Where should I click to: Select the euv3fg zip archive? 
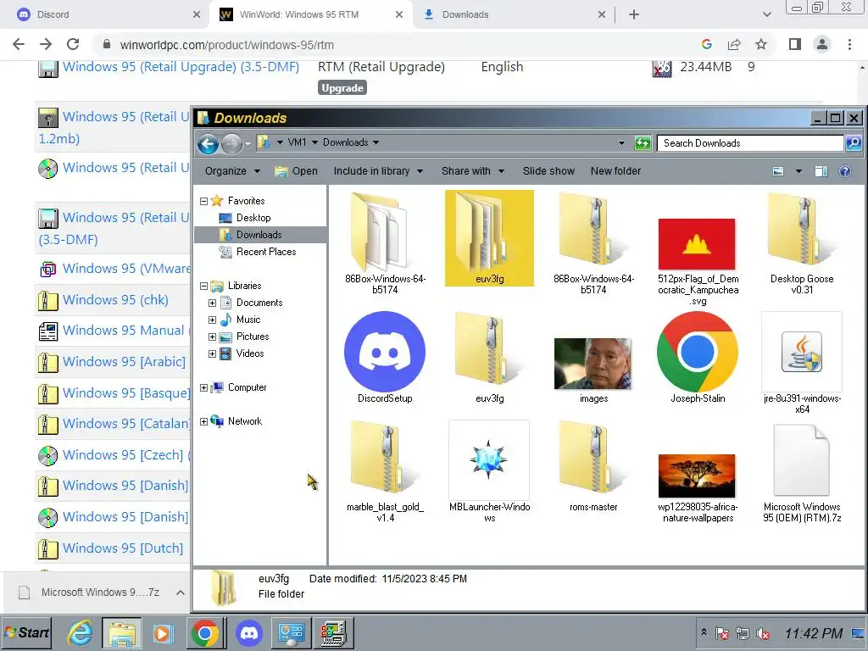(489, 357)
